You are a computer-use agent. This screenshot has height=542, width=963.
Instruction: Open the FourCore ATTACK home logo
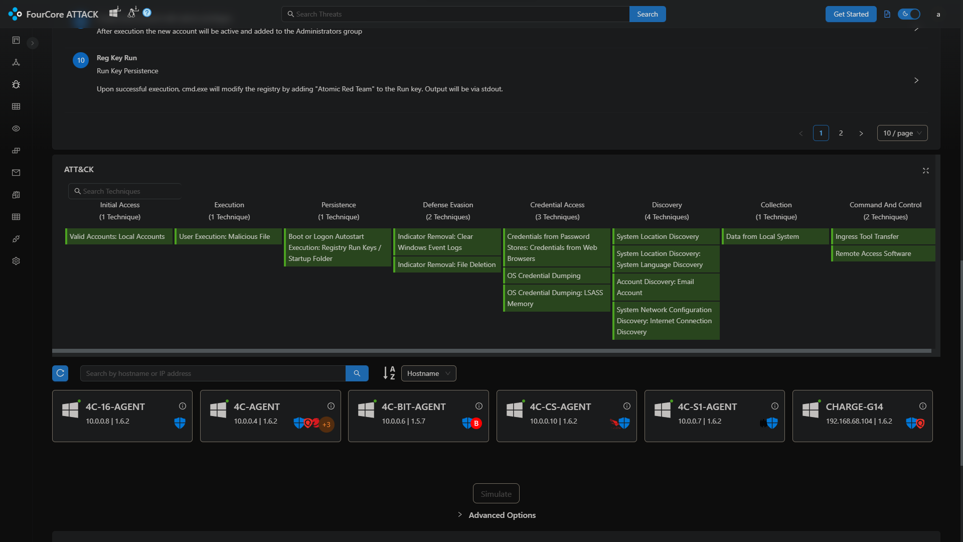[x=54, y=14]
